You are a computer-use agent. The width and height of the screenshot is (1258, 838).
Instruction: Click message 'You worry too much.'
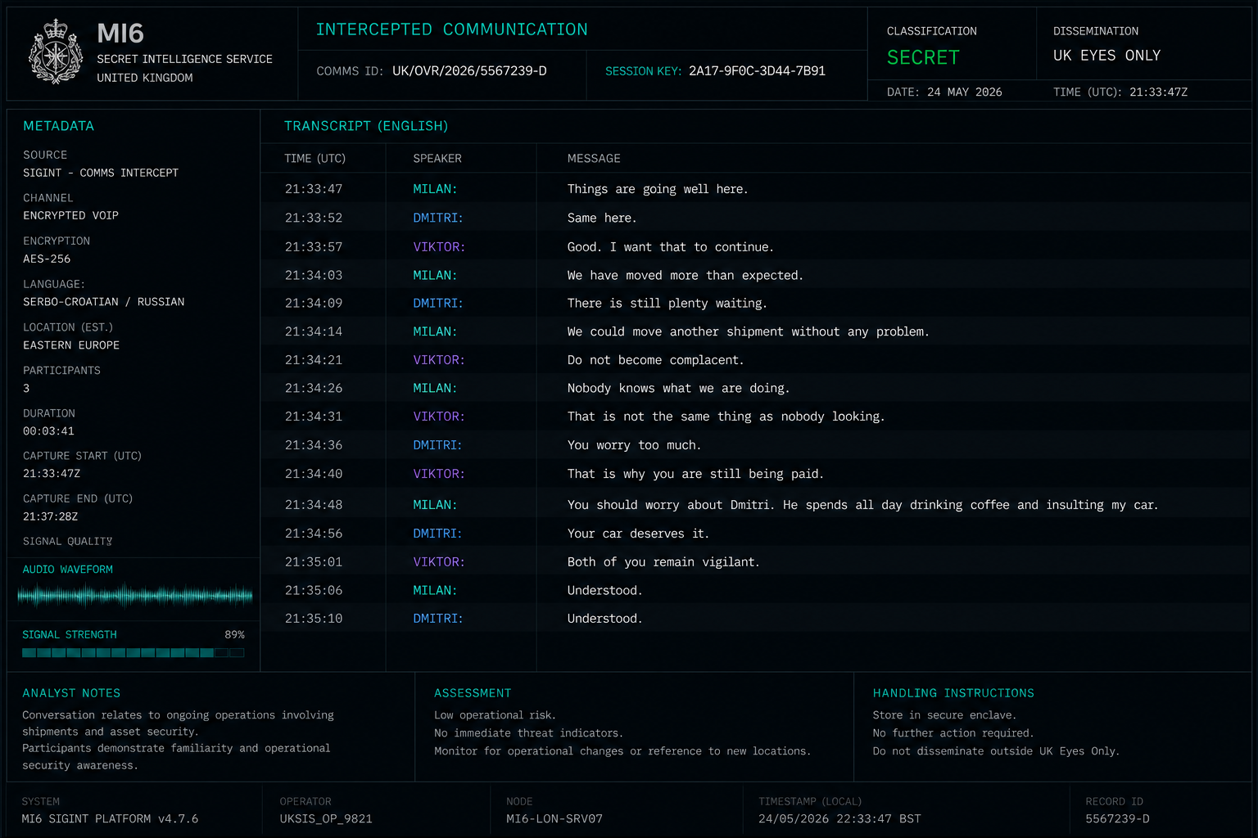coord(634,445)
